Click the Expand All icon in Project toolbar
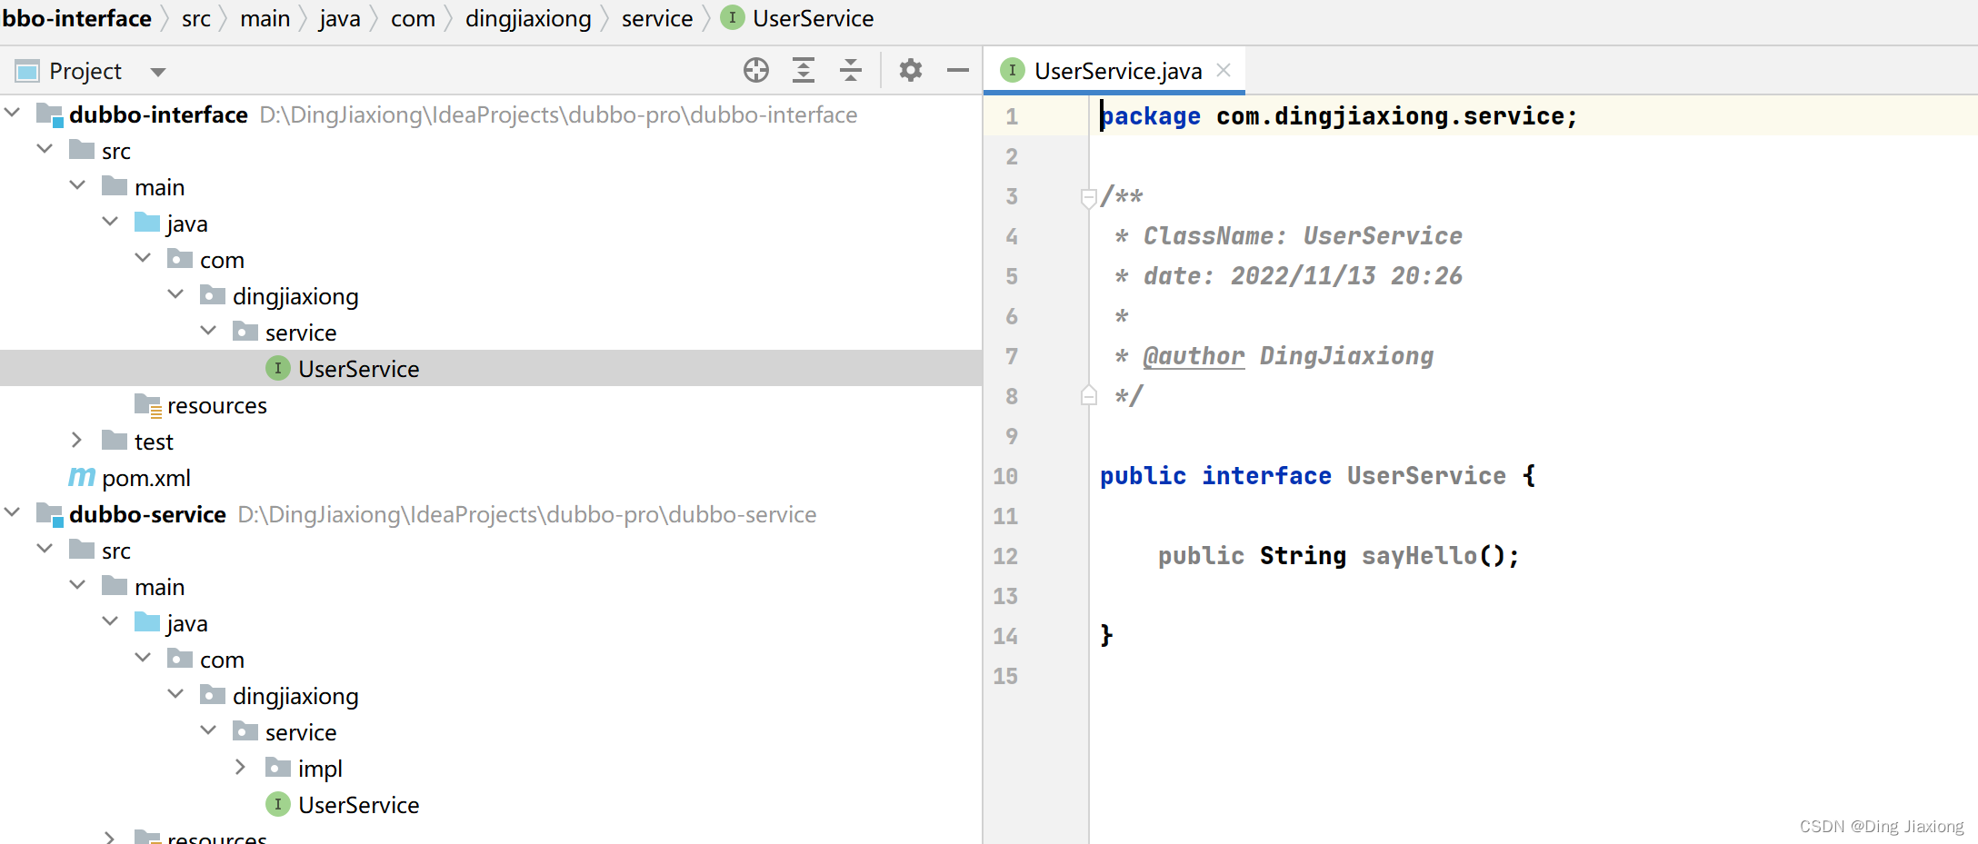This screenshot has width=1978, height=844. coord(804,70)
